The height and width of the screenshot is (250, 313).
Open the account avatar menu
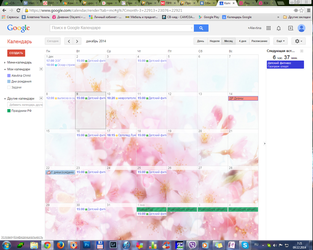click(302, 28)
